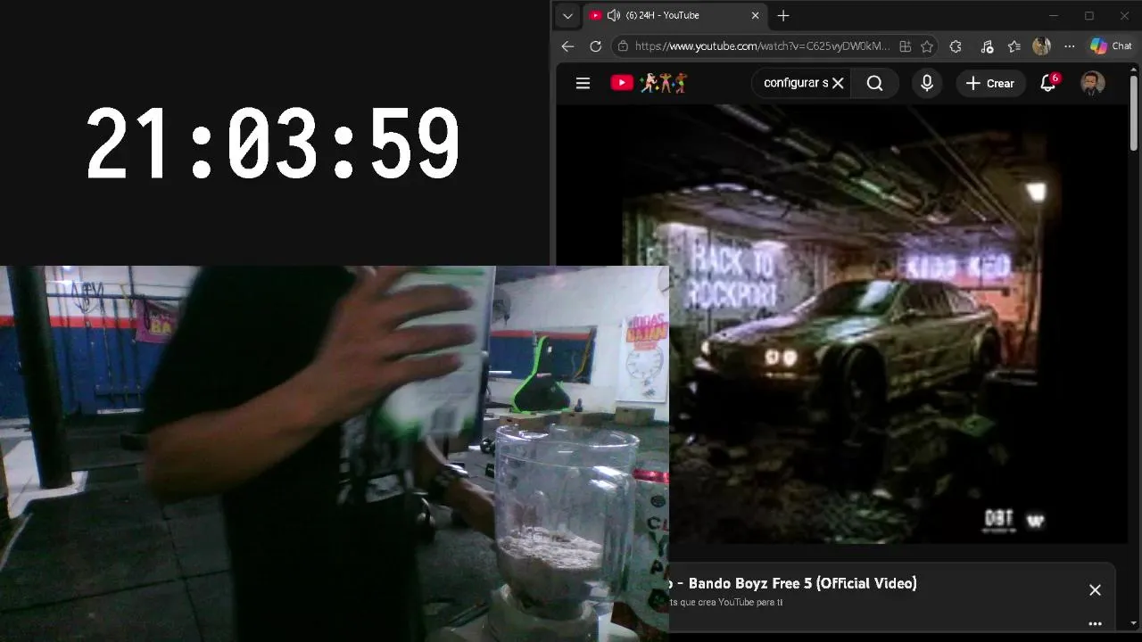
Task: Maximize the browser window
Action: [1089, 15]
